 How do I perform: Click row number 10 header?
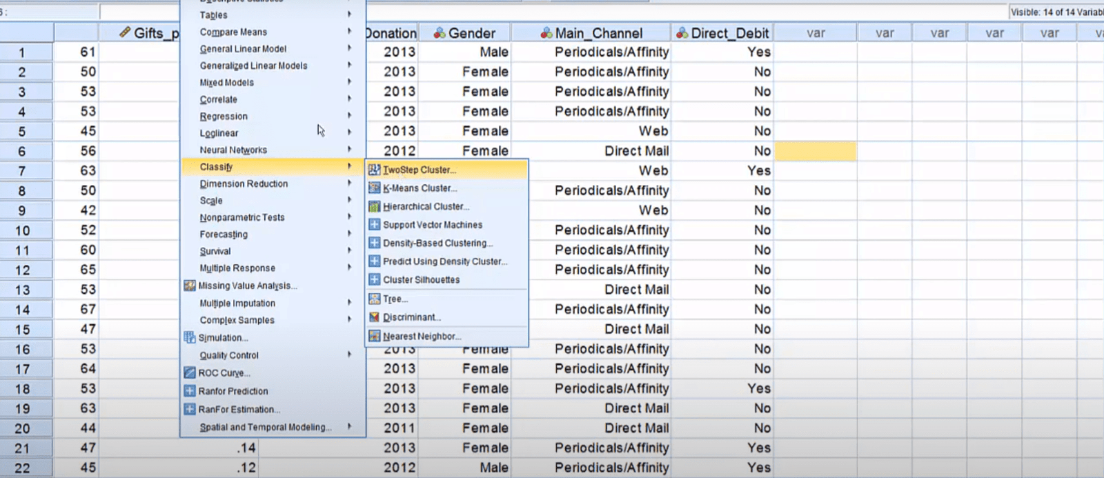pyautogui.click(x=23, y=230)
